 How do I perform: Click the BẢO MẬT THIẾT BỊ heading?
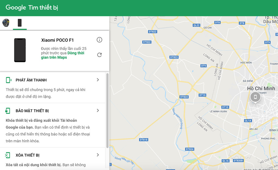pyautogui.click(x=32, y=111)
